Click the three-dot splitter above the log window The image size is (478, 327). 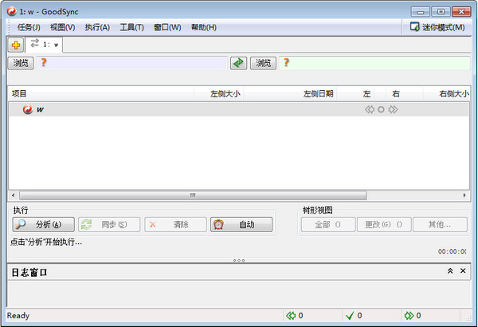tap(239, 261)
